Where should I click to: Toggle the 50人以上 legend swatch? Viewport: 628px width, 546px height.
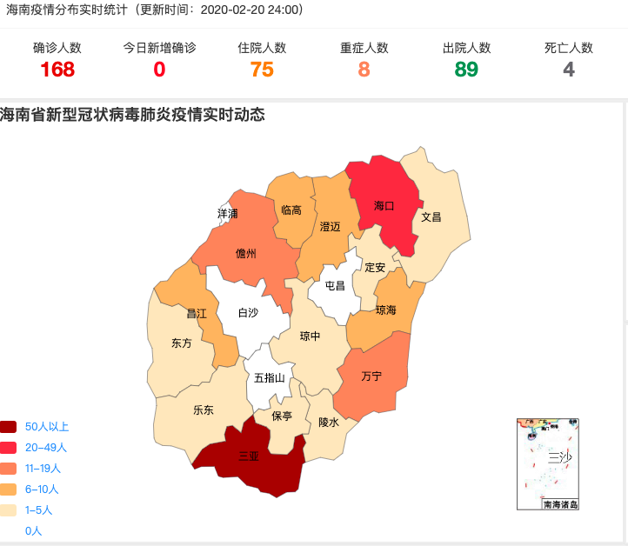pos(9,427)
